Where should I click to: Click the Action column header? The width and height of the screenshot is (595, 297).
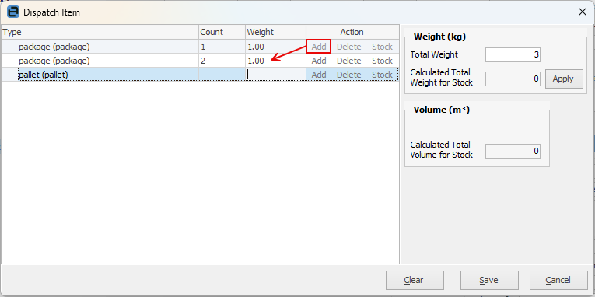tap(352, 32)
